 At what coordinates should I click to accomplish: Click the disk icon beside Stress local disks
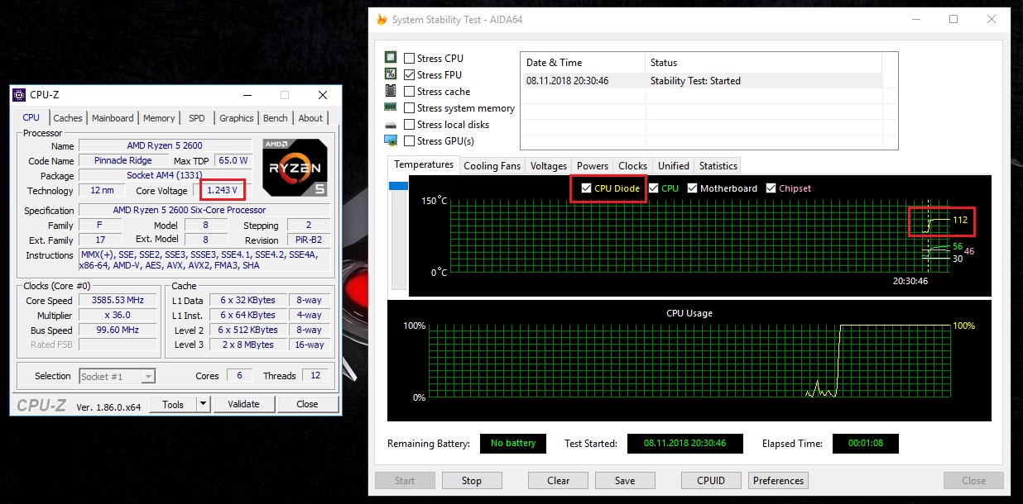[x=391, y=124]
